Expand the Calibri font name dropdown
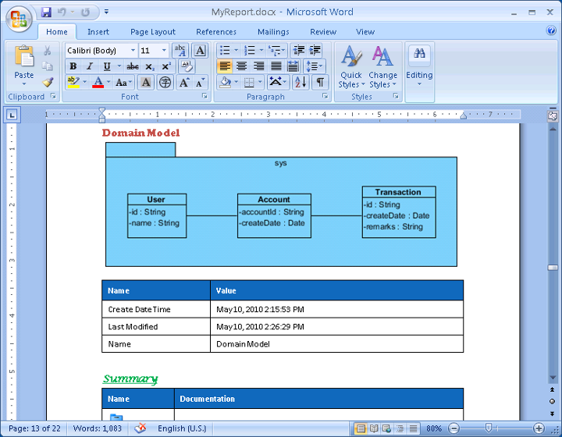This screenshot has width=562, height=437. tap(133, 50)
